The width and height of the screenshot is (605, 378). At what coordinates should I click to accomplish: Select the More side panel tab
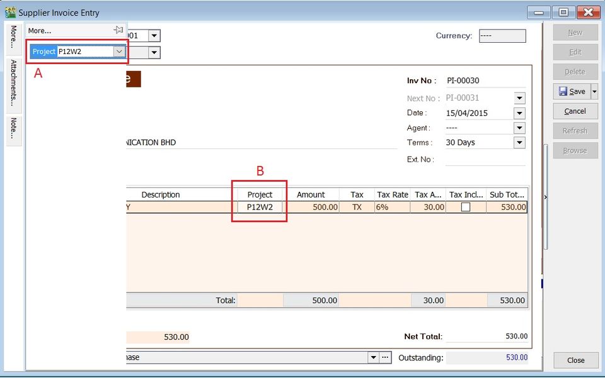coord(13,38)
